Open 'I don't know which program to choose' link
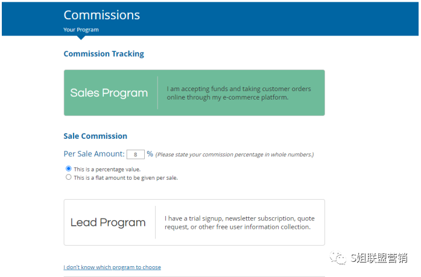 [112, 267]
